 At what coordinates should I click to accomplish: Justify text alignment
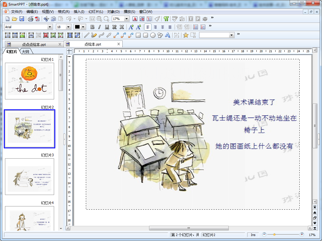tap(170, 27)
